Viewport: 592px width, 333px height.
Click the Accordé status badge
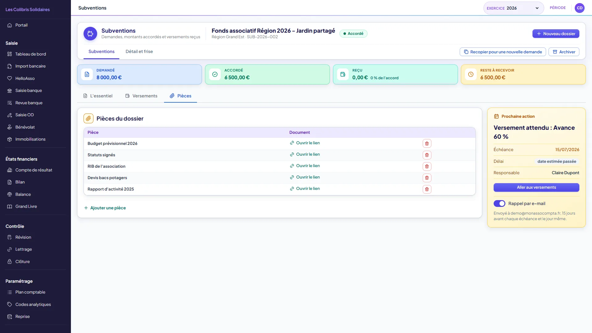pos(353,34)
